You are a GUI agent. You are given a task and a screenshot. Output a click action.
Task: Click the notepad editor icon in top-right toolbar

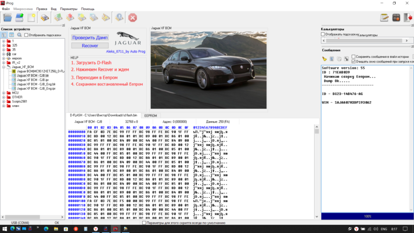[385, 17]
